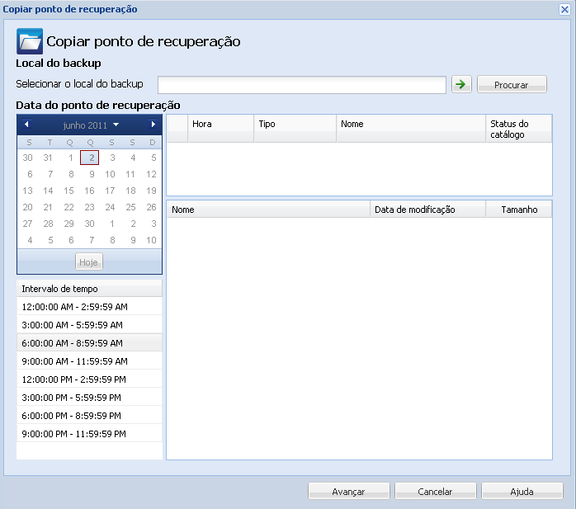The width and height of the screenshot is (576, 509).
Task: Select 9:00:00 AM - 11:59:59 AM interval
Action: pyautogui.click(x=89, y=361)
